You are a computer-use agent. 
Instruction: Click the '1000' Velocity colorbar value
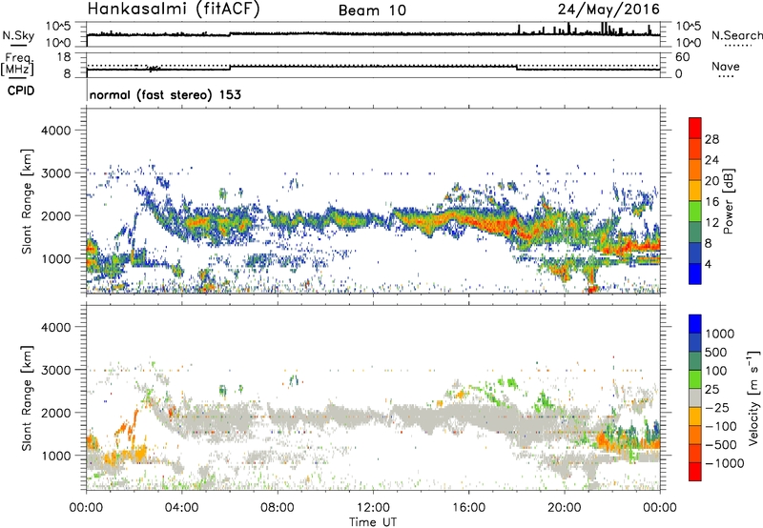pyautogui.click(x=720, y=334)
